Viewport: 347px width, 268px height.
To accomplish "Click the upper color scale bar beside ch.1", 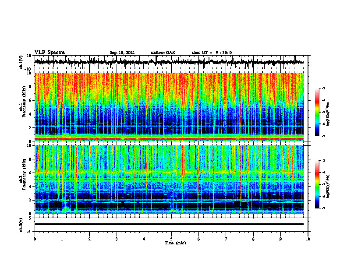I will coord(317,112).
